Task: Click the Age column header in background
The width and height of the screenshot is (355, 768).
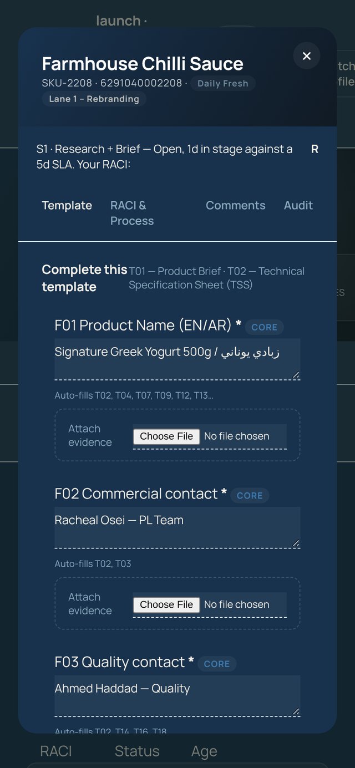Action: pos(204,751)
